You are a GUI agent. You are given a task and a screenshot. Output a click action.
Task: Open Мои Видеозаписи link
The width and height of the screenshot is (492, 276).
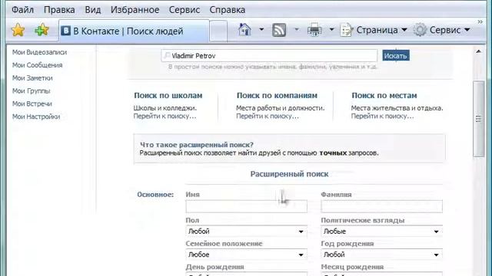tap(39, 52)
